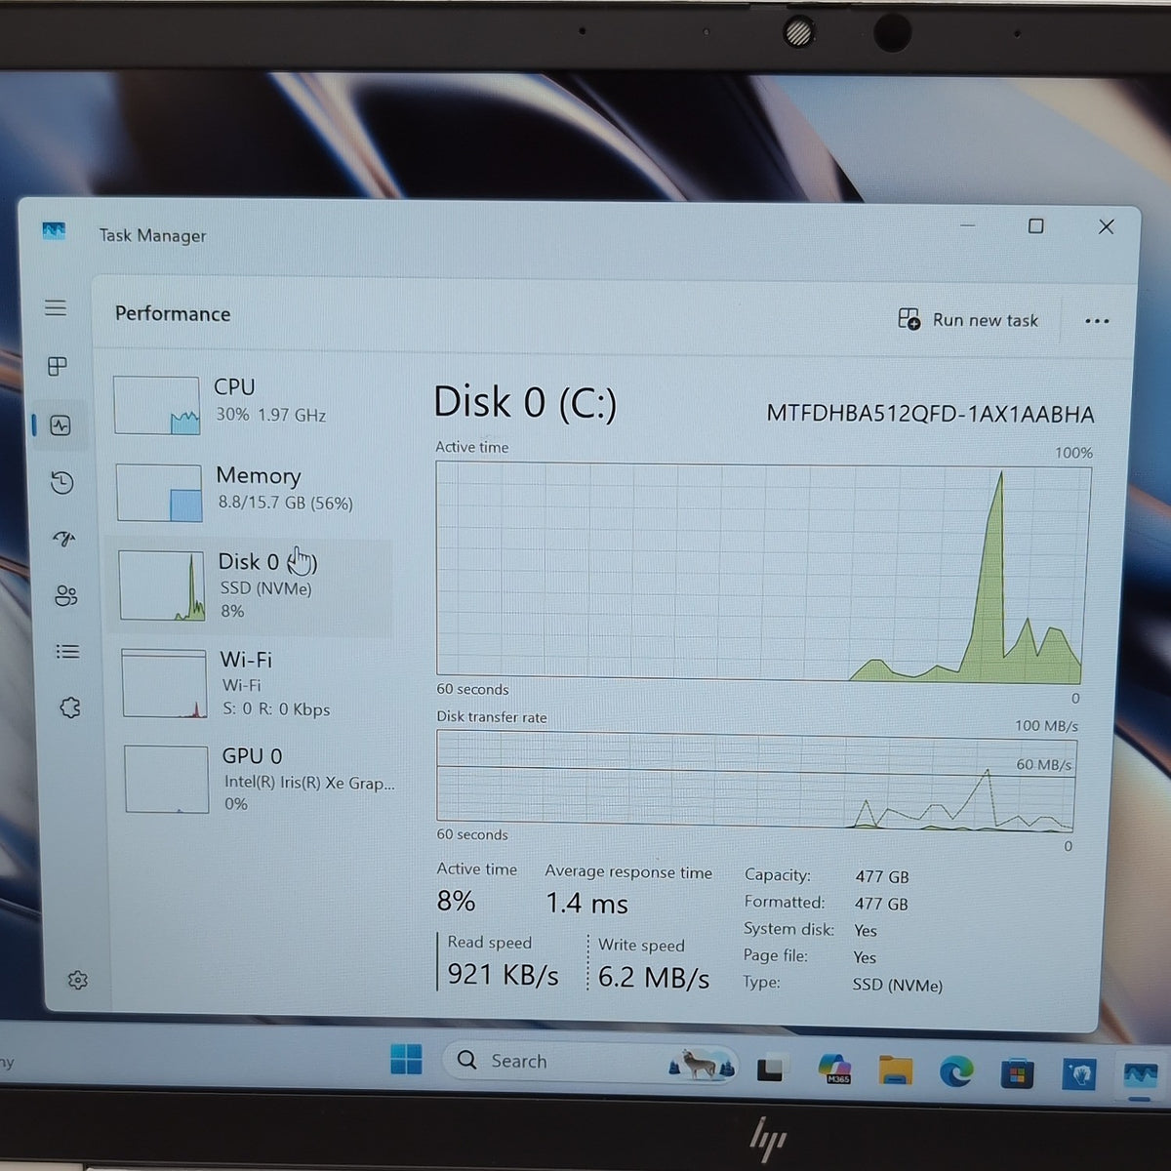Click the Disk transfer rate graph
1171x1171 pixels.
tap(756, 781)
